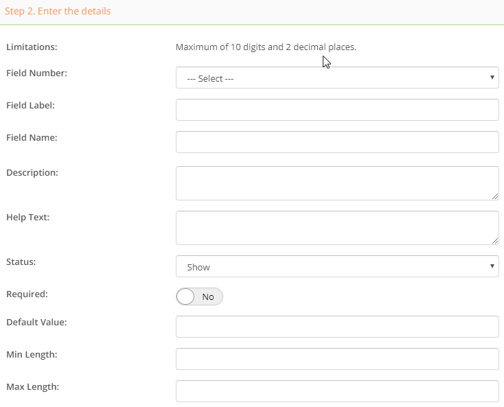This screenshot has height=407, width=504.
Task: Click the Default Value input field
Action: click(337, 327)
